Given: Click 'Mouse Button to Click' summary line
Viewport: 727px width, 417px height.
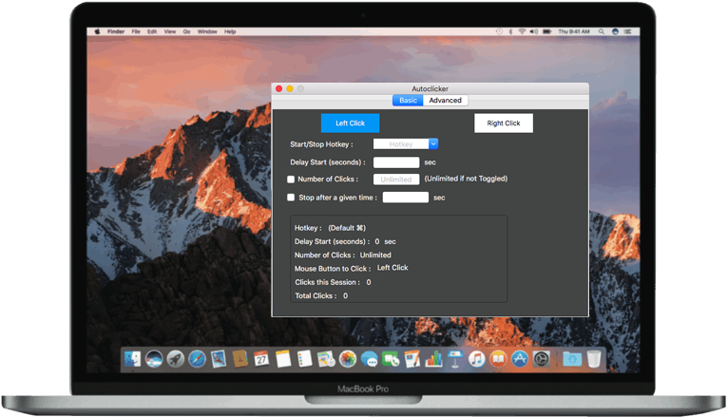Looking at the screenshot, I should coord(351,268).
